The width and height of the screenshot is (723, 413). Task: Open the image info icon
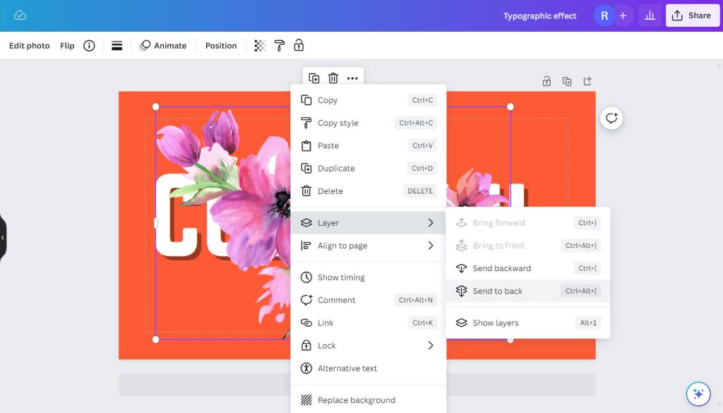(x=89, y=46)
